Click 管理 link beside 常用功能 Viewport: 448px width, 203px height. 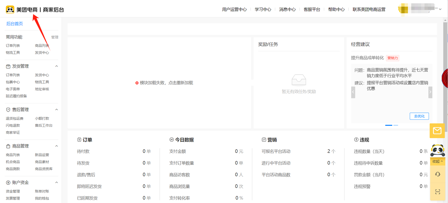(55, 37)
